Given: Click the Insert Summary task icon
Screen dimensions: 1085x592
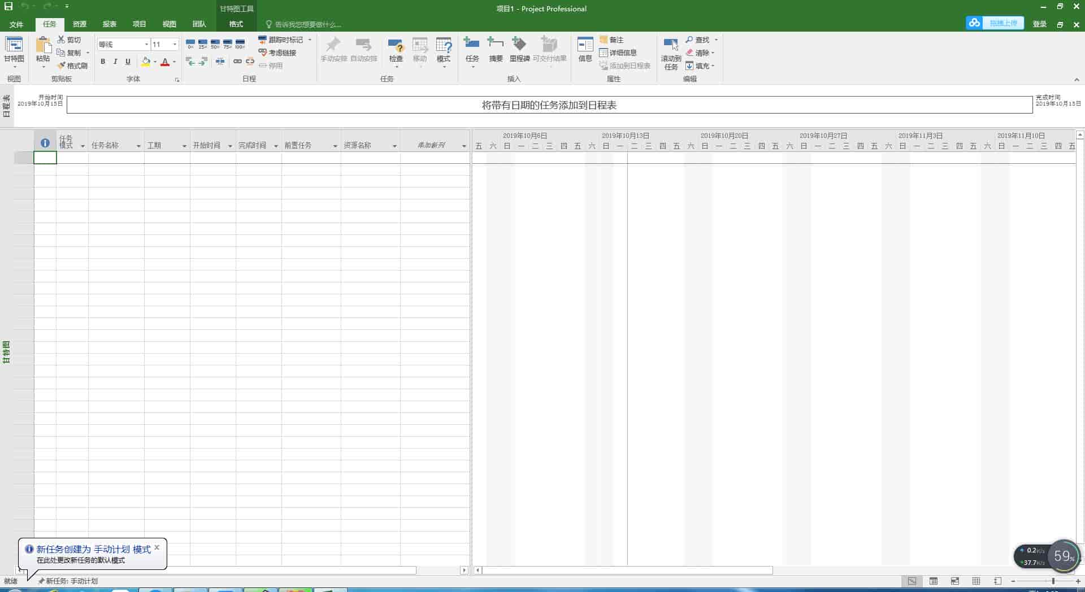Looking at the screenshot, I should point(496,49).
